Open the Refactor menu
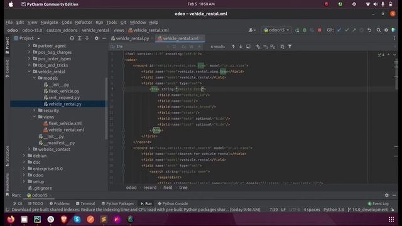The image size is (402, 226). [84, 23]
